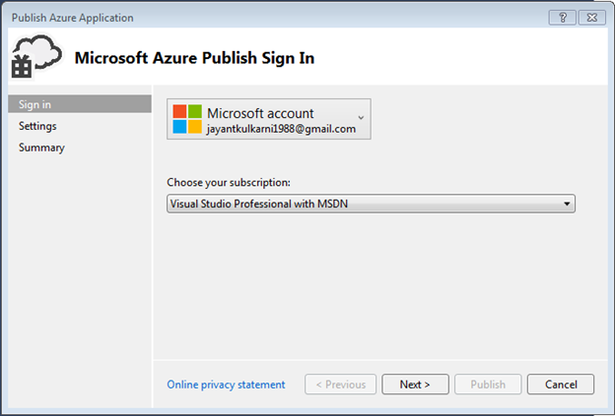The width and height of the screenshot is (615, 416).
Task: Cancel the publish wizard
Action: pyautogui.click(x=560, y=385)
